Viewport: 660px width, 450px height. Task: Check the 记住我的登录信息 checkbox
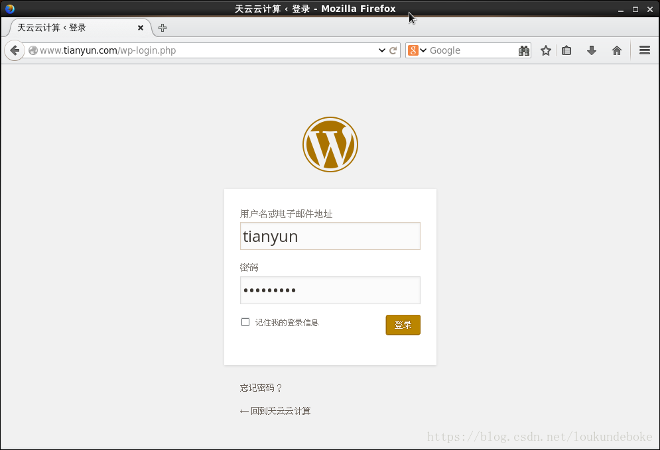tap(245, 322)
